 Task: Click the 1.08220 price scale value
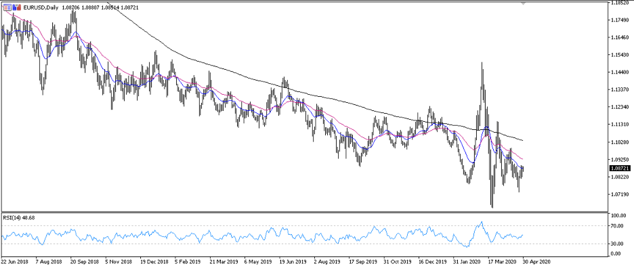tap(620, 177)
